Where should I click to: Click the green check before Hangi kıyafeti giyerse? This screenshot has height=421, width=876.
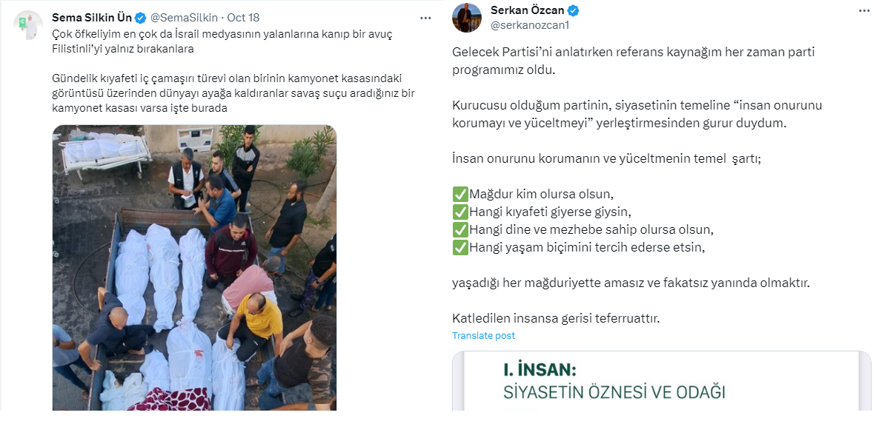459,212
